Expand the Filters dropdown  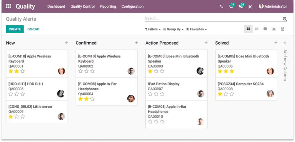tap(153, 29)
